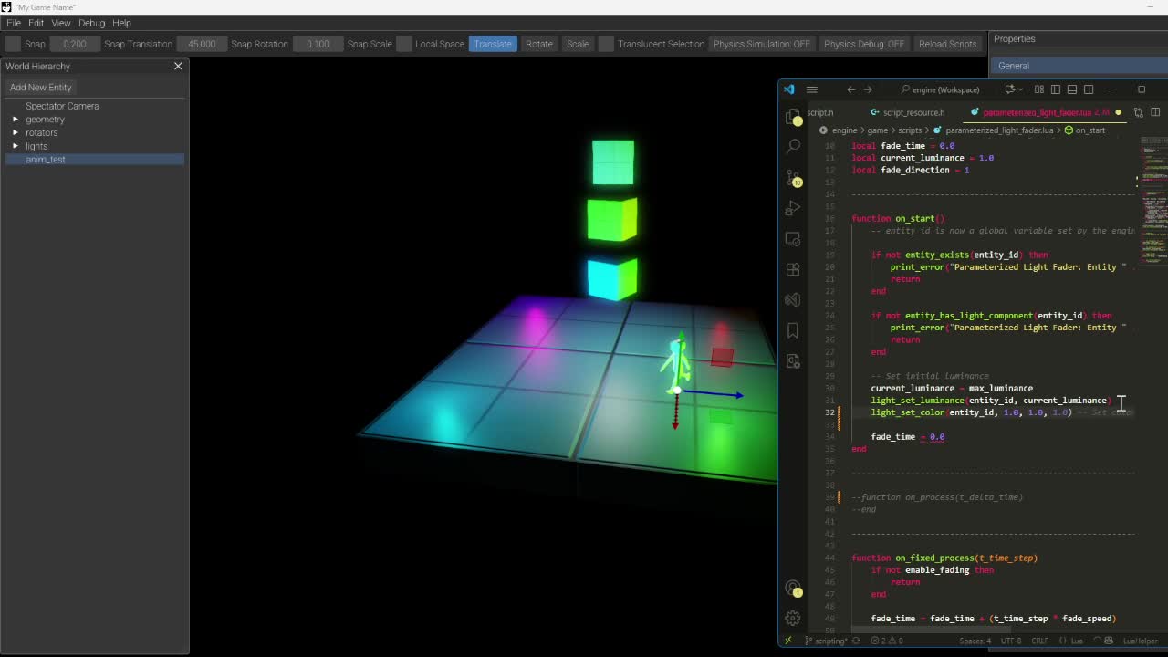Click the Add New Entity button
Screen dimensions: 1168x657
click(x=40, y=87)
